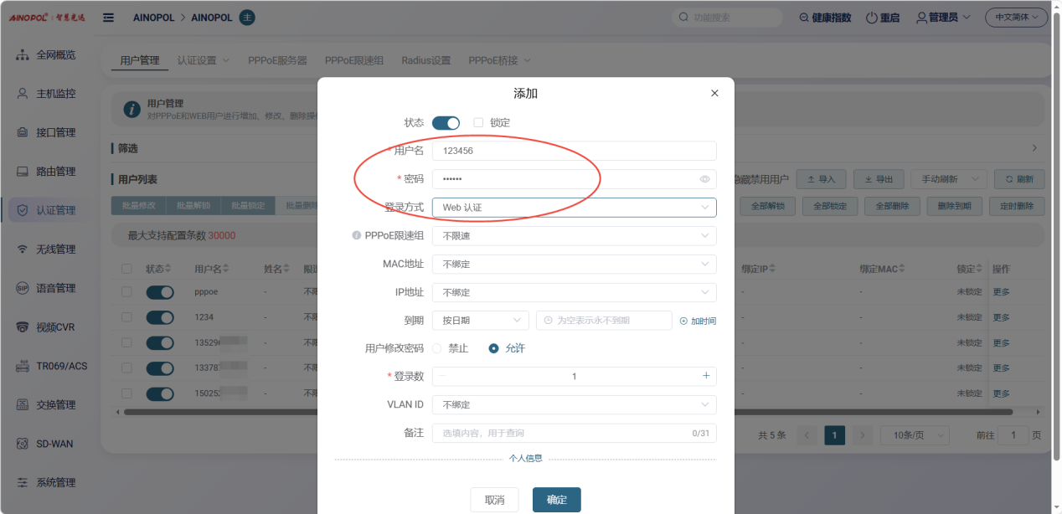Screen dimensions: 1062x514
Task: Click the 确定 confirm button
Action: [557, 500]
